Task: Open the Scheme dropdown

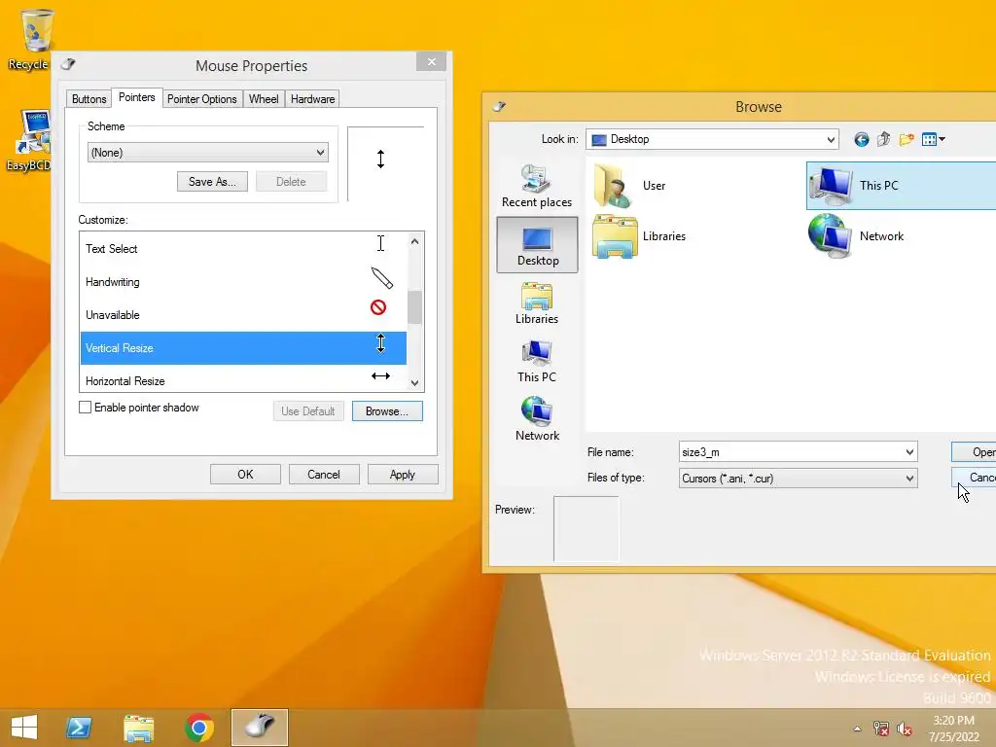Action: (208, 153)
